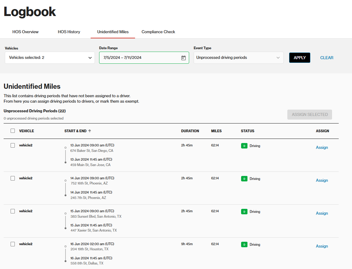Go to the Compliance Check tab
The height and width of the screenshot is (269, 352).
tap(158, 32)
